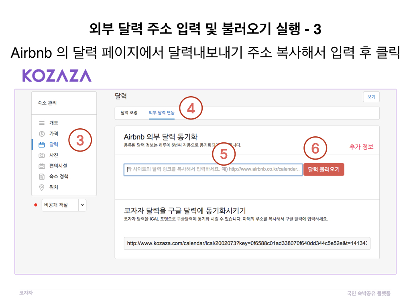Click the 보기 button
The width and height of the screenshot is (411, 308).
tap(371, 97)
